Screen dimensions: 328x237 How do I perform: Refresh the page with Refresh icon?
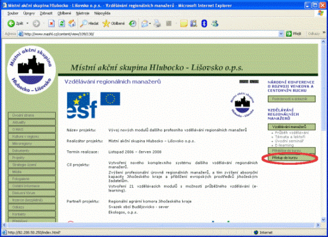click(61, 23)
